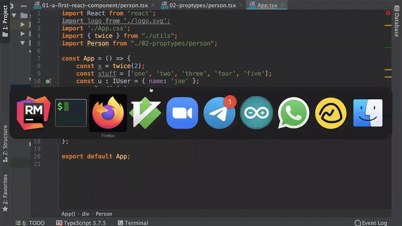The image size is (402, 226).
Task: Select the App.tsx editor tab
Action: [267, 5]
